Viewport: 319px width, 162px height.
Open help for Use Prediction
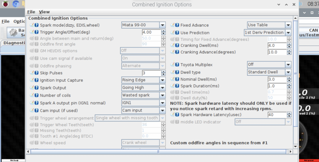177,33
